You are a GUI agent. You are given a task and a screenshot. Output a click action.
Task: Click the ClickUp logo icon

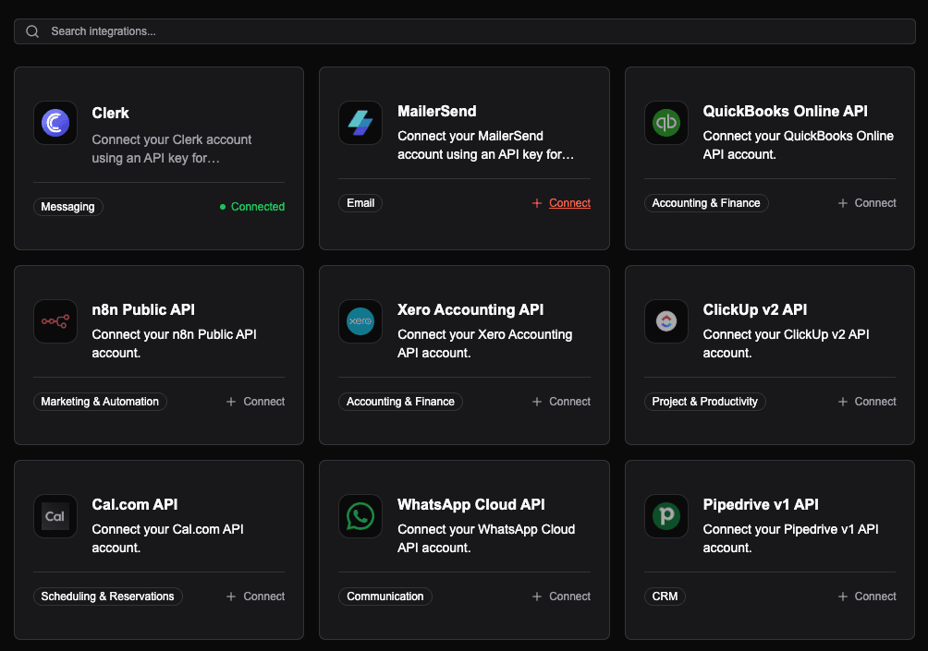tap(665, 321)
